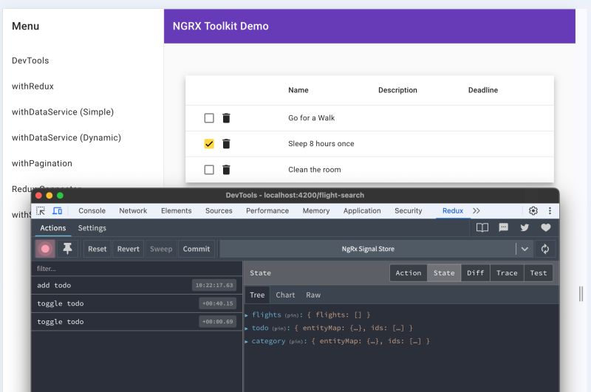Viewport: 591px width, 392px height.
Task: Open withDataService (Dynamic) menu link
Action: tap(66, 137)
